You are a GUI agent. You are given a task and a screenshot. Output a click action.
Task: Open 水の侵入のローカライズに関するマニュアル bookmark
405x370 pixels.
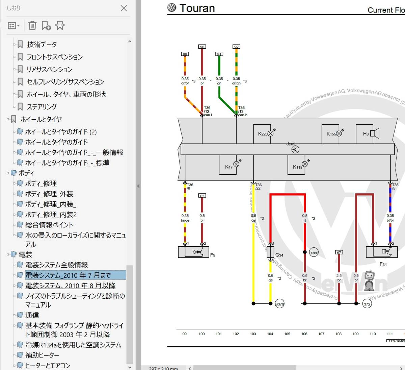[76, 240]
